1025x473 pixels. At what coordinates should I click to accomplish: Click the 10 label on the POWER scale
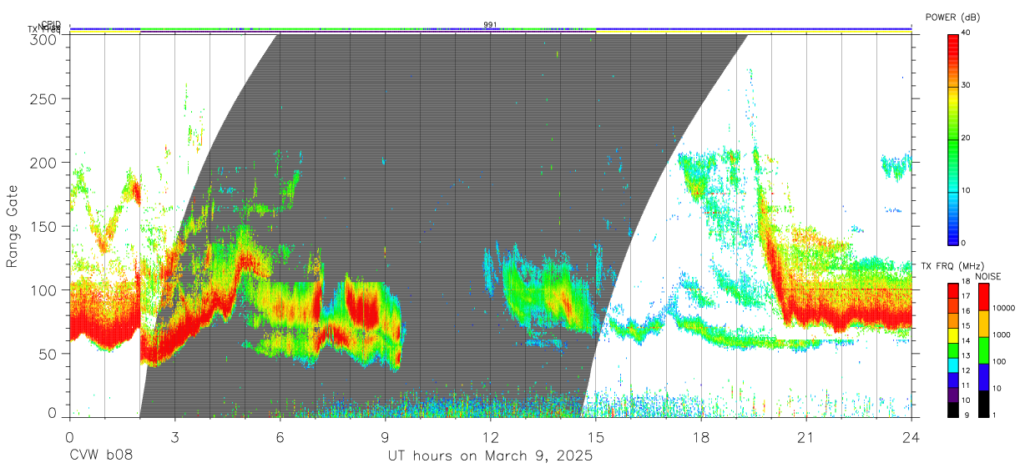coord(965,190)
